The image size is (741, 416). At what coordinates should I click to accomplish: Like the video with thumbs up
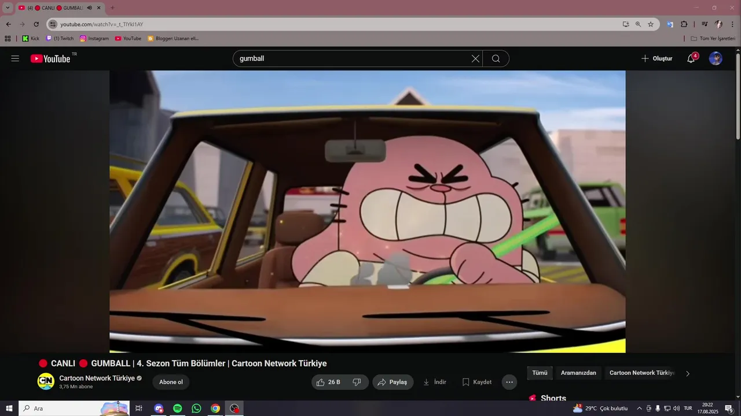pos(328,382)
